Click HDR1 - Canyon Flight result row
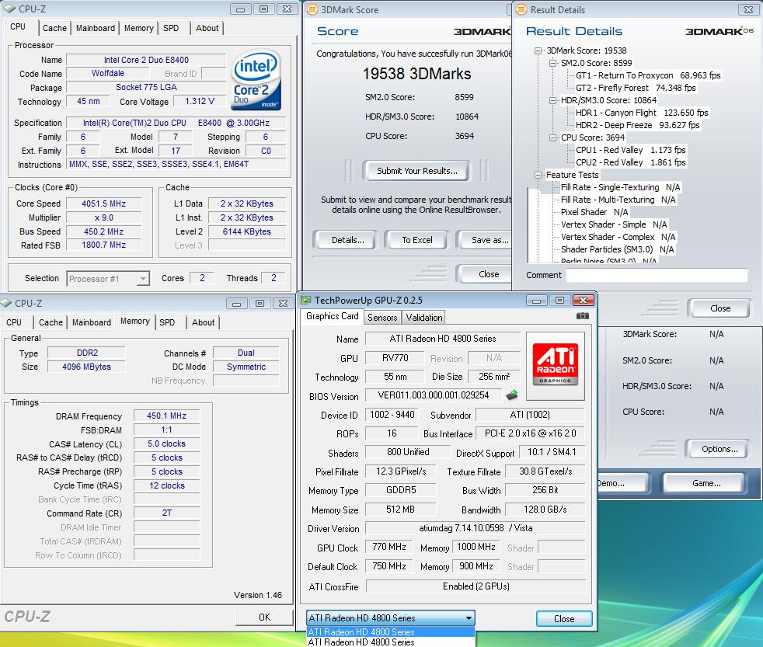Screen dimensions: 763x647 (642, 113)
